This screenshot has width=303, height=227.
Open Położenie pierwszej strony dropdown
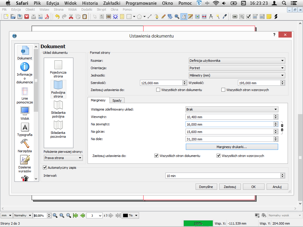pos(63,158)
